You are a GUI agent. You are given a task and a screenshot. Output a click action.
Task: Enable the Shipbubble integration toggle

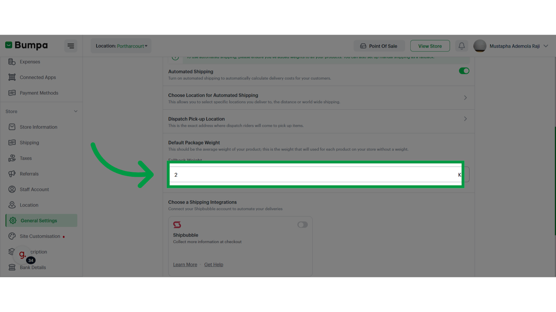tap(303, 225)
